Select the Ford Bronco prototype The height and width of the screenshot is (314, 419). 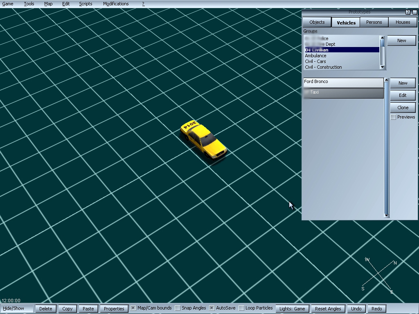(x=343, y=83)
